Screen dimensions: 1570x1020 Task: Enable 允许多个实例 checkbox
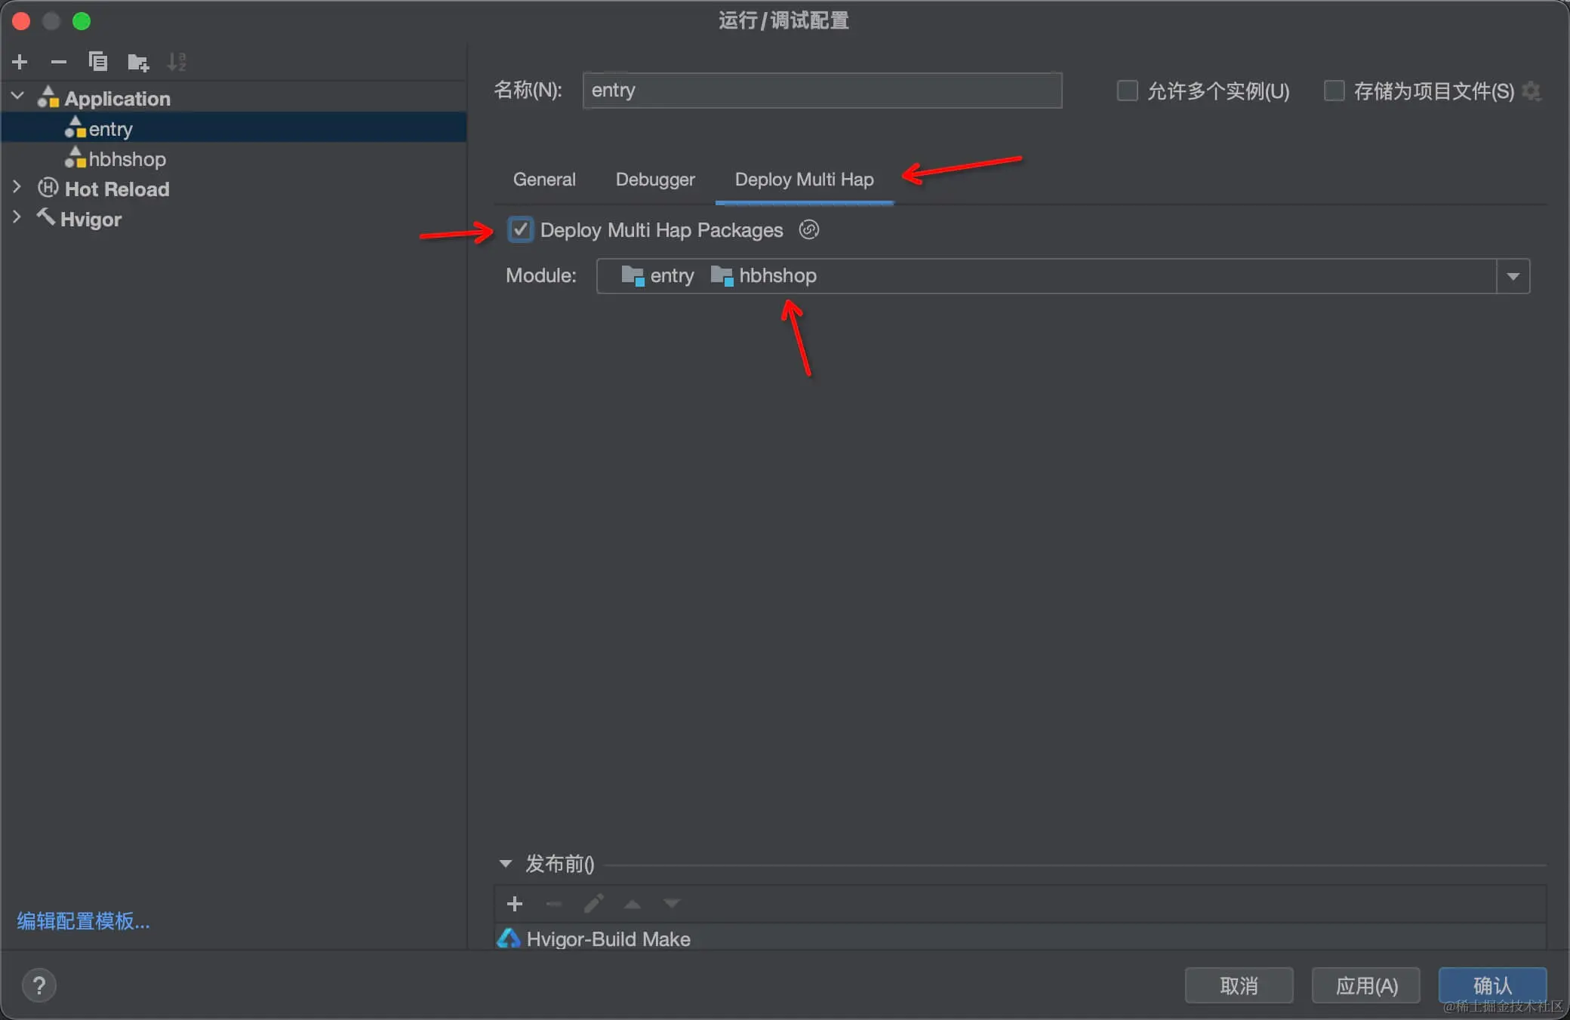point(1127,91)
